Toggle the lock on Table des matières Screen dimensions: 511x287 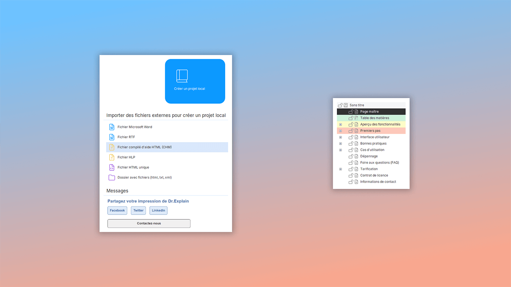click(351, 118)
